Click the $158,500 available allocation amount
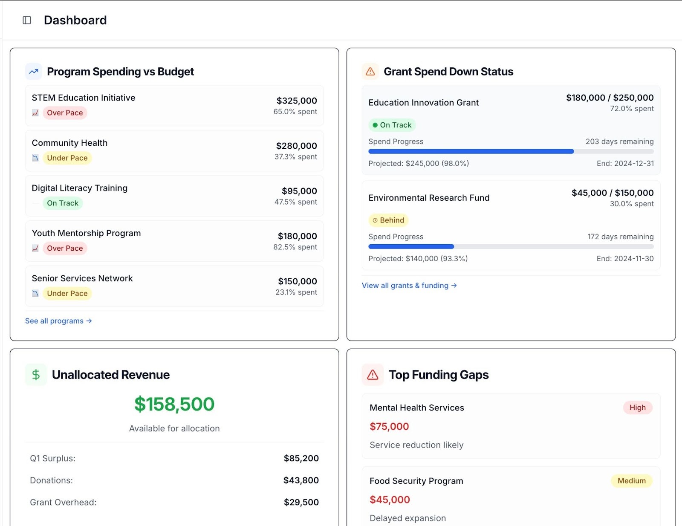 tap(174, 404)
